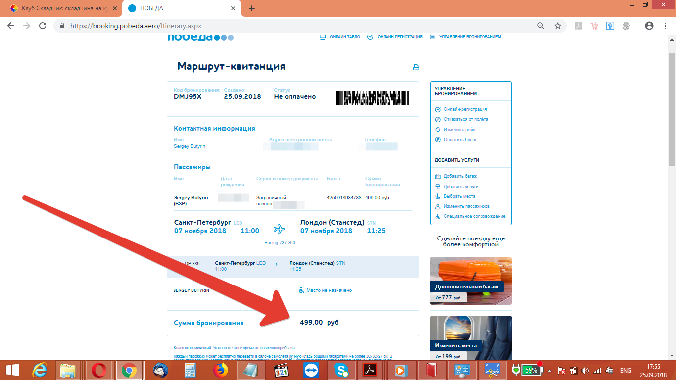The height and width of the screenshot is (380, 676).
Task: Open 'УПРАВЛЕНИЕ БРОНИРОВАНИЕМ' in the top navigation
Action: pyautogui.click(x=465, y=37)
